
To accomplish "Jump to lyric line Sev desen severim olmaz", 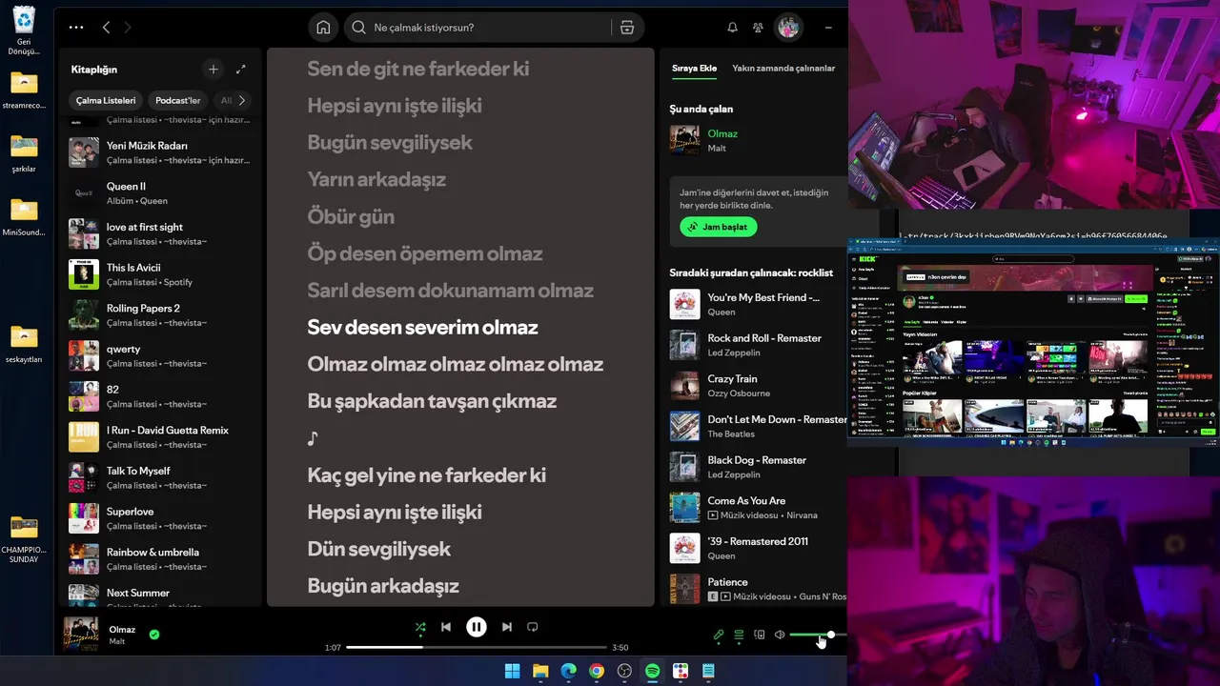I will point(422,328).
